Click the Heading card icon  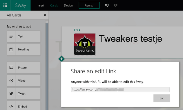(x=11, y=49)
